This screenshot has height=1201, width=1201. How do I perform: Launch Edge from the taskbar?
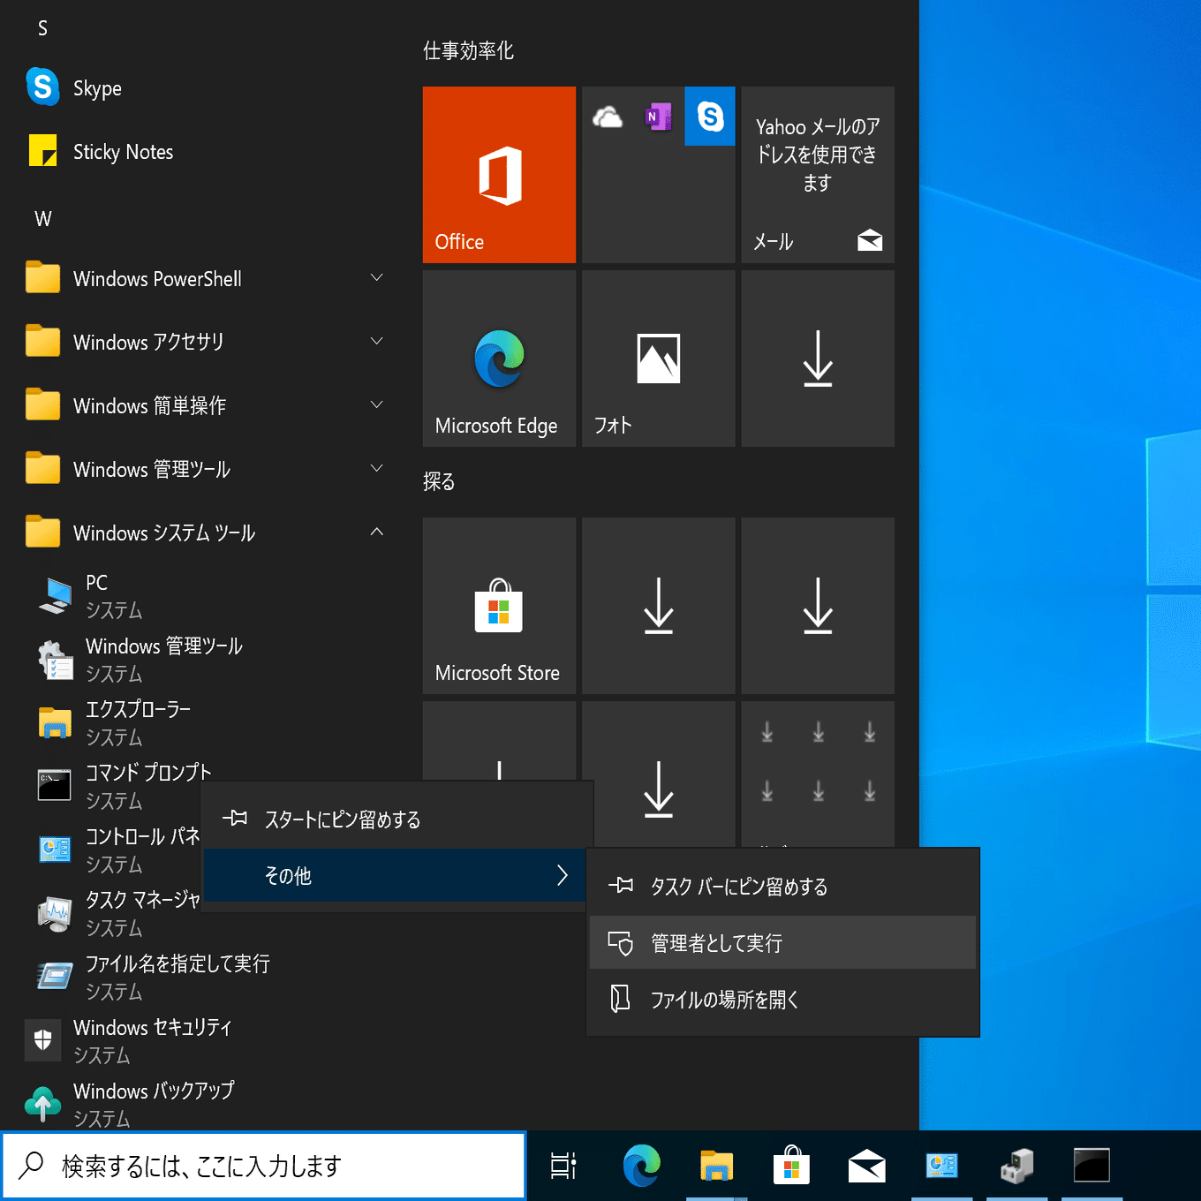[x=641, y=1166]
